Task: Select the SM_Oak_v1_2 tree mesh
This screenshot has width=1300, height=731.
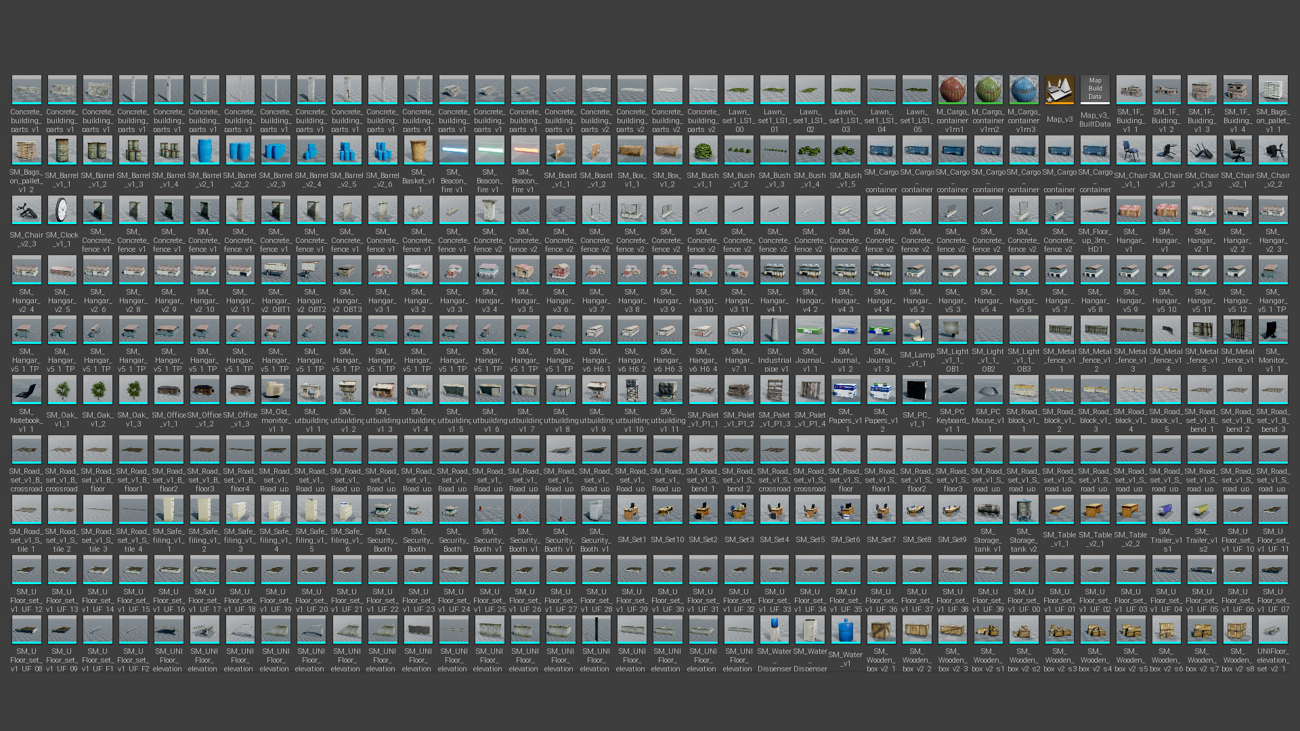Action: [x=97, y=390]
